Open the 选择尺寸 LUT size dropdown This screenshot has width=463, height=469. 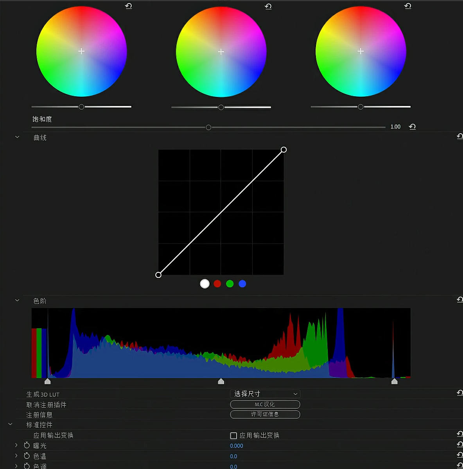click(265, 394)
